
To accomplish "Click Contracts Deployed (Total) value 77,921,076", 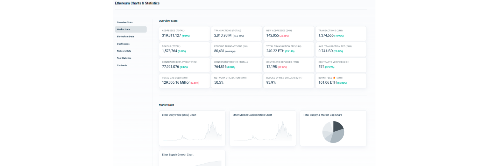I will pos(171,67).
